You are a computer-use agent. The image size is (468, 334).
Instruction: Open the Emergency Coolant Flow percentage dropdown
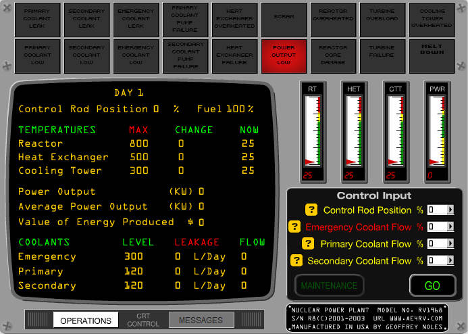pos(450,226)
